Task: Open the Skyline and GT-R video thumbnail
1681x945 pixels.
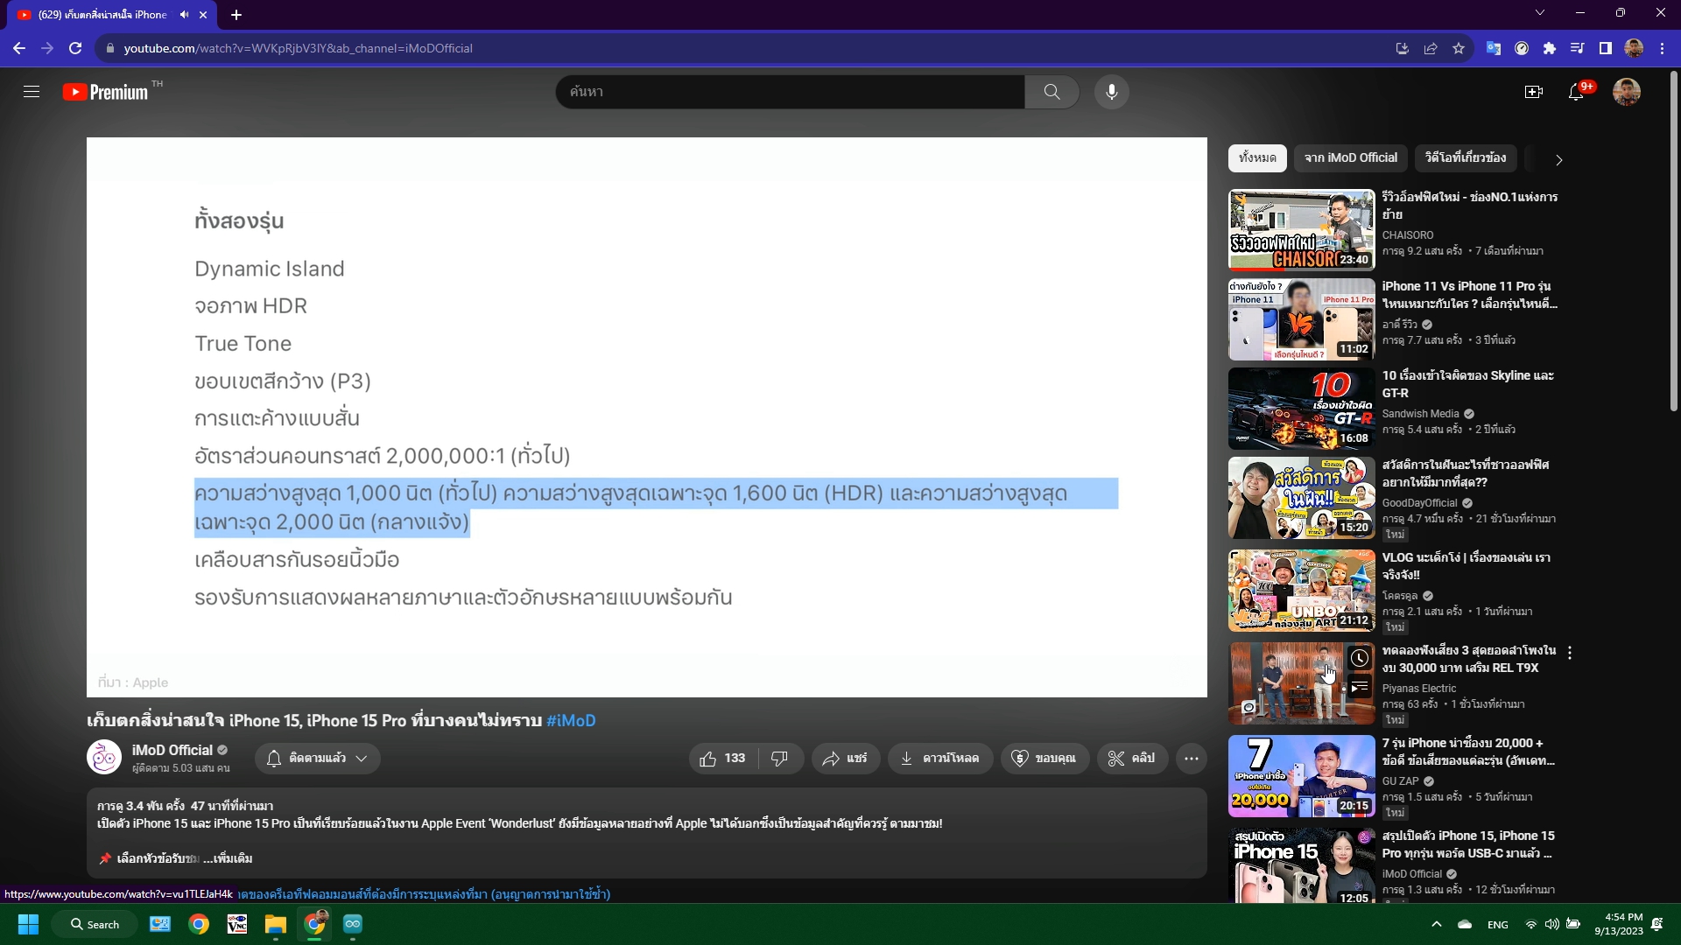Action: tap(1301, 409)
